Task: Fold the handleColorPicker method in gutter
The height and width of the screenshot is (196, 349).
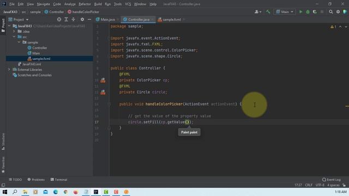Action: [x=109, y=104]
